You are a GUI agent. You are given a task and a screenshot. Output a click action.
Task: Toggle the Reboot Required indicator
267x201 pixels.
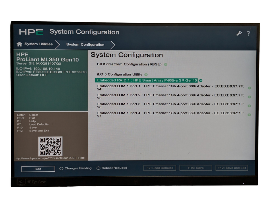[98, 168]
